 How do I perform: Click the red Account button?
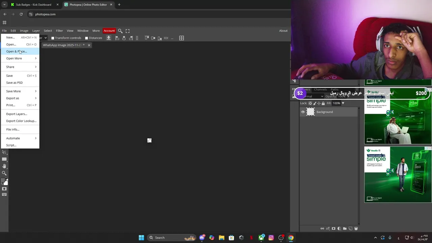pos(109,31)
